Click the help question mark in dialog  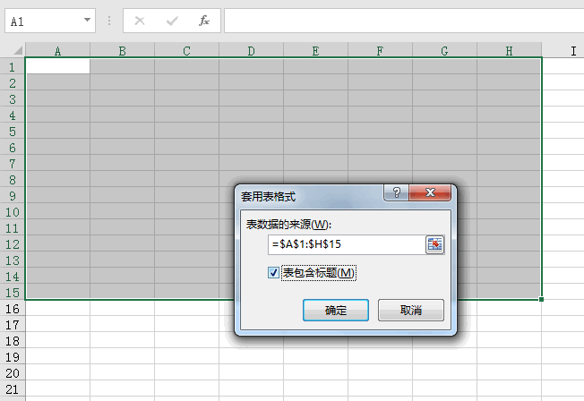[x=395, y=193]
